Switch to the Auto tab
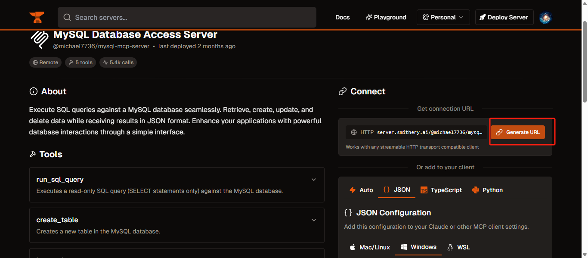The height and width of the screenshot is (258, 588). [361, 190]
